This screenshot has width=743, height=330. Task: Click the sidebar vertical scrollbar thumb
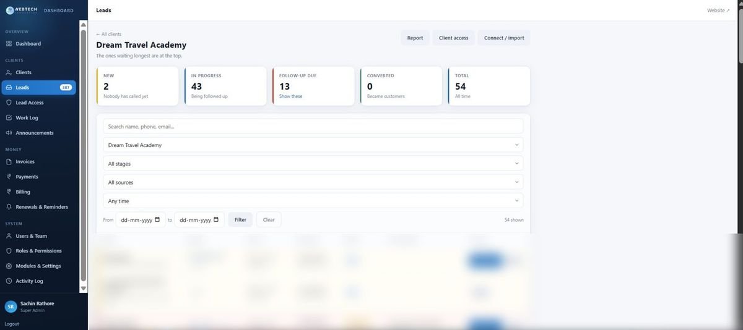tap(84, 156)
